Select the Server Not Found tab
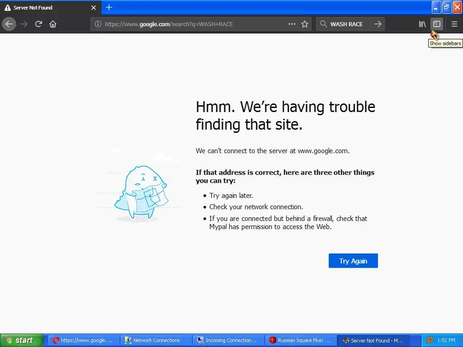463x347 pixels. [x=51, y=8]
